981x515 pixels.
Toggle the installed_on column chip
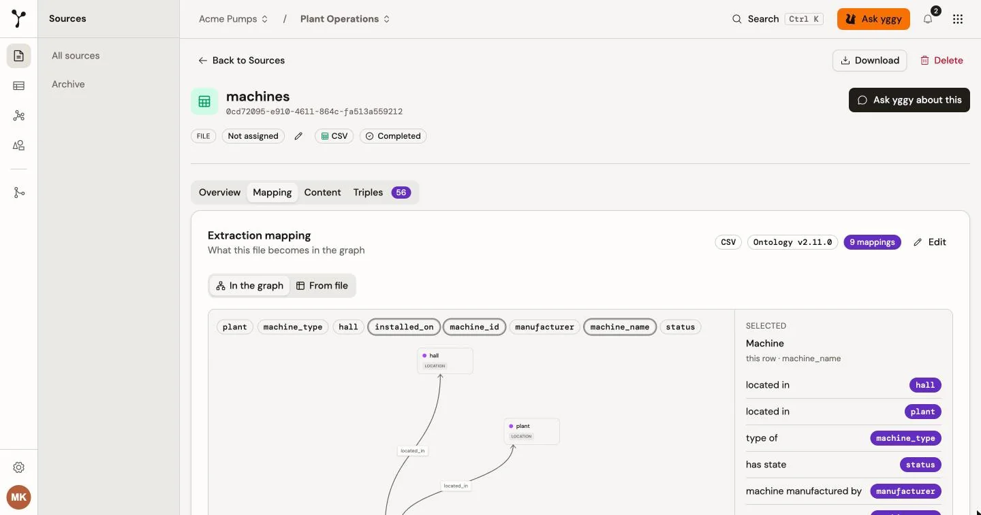pos(404,327)
